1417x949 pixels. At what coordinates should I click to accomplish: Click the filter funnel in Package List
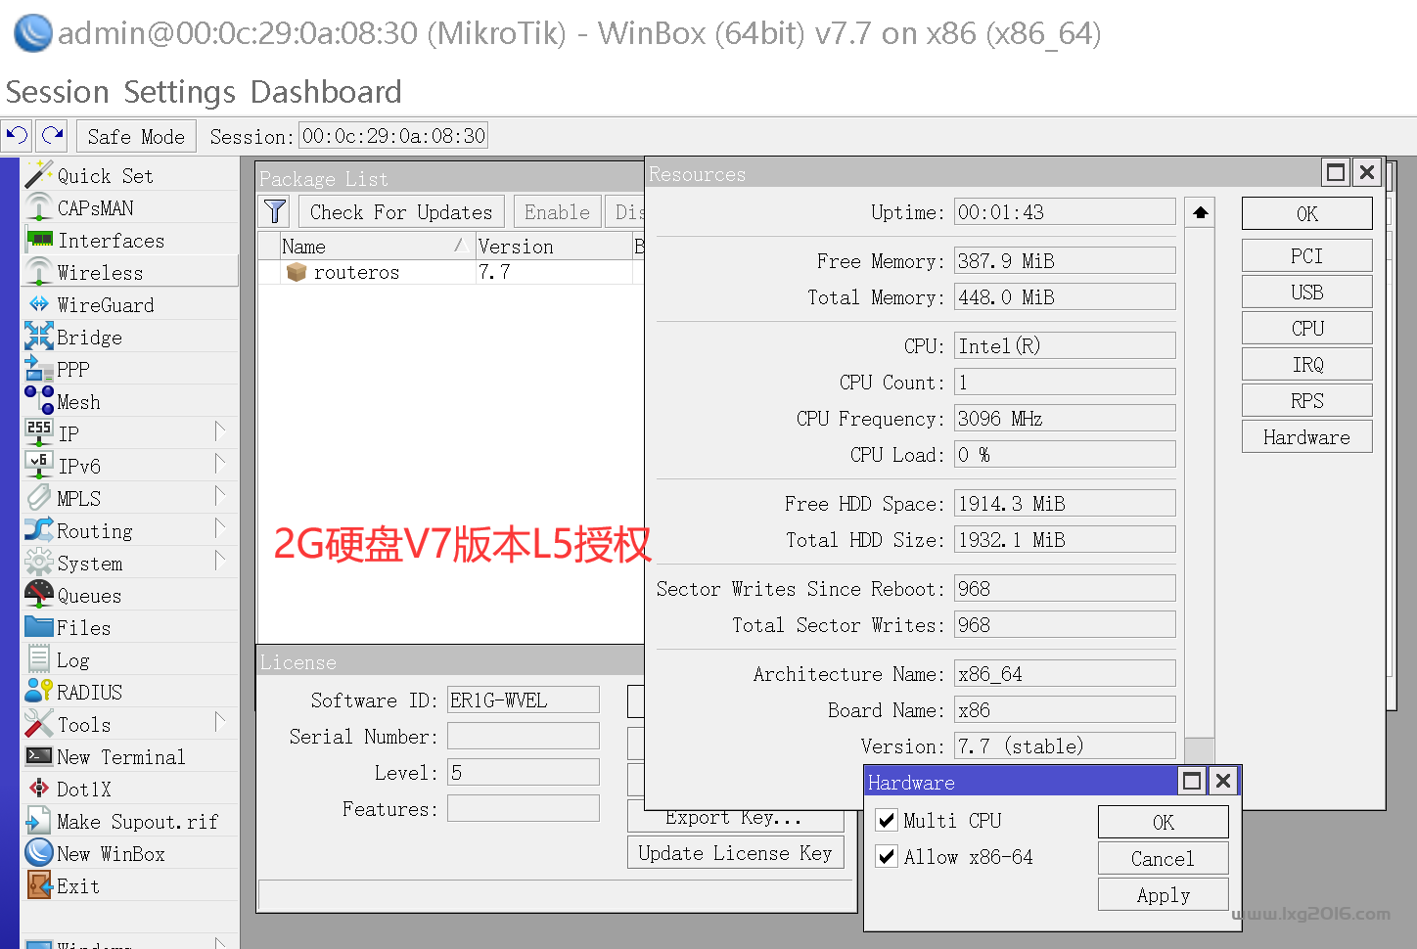275,211
